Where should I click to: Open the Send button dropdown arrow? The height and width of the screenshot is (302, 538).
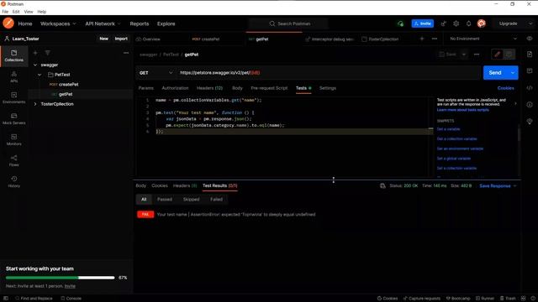513,73
